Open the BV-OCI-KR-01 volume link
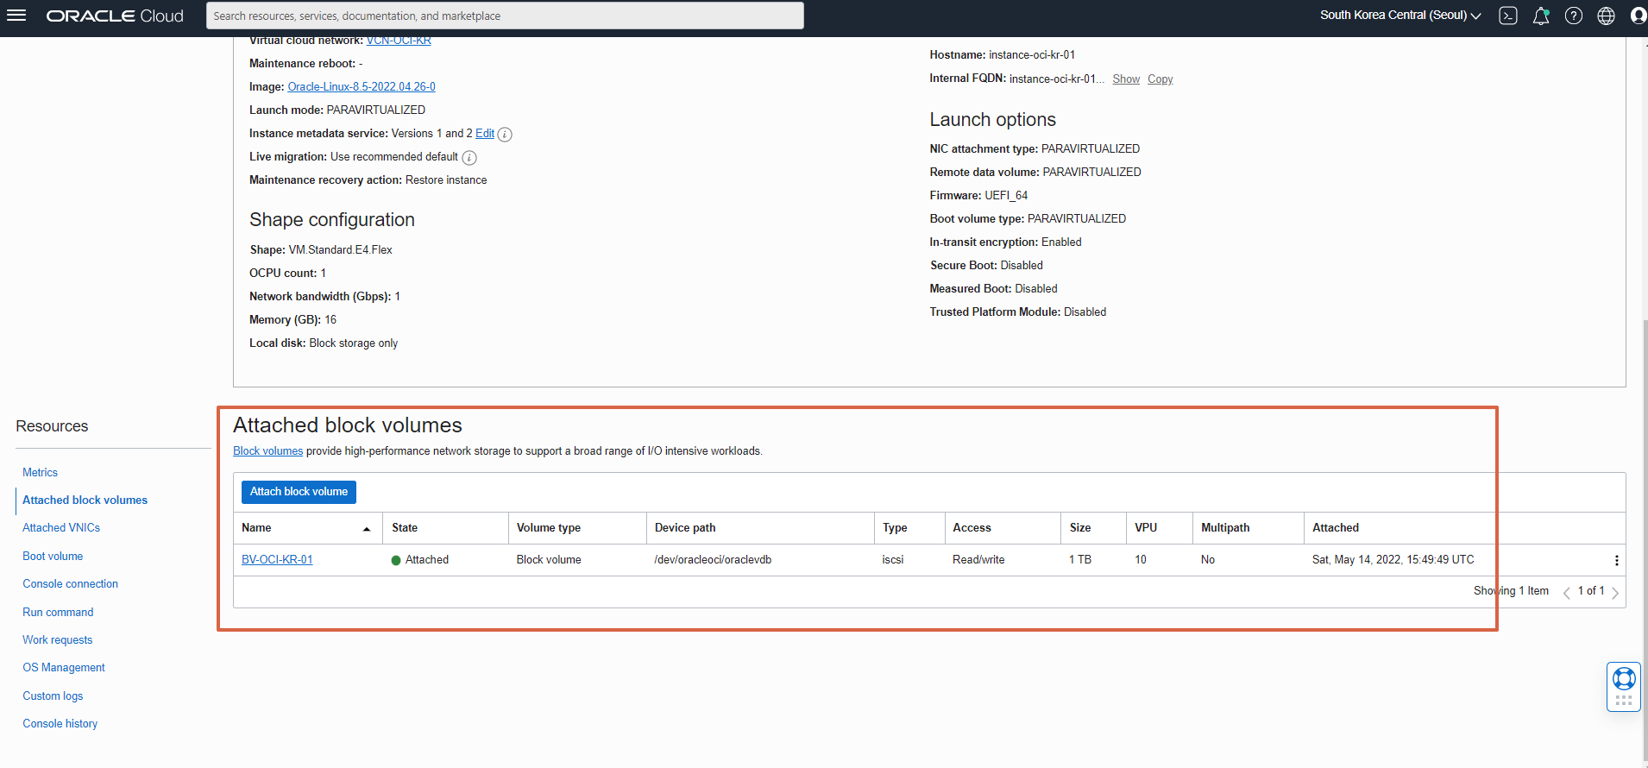Image resolution: width=1648 pixels, height=768 pixels. pyautogui.click(x=277, y=559)
